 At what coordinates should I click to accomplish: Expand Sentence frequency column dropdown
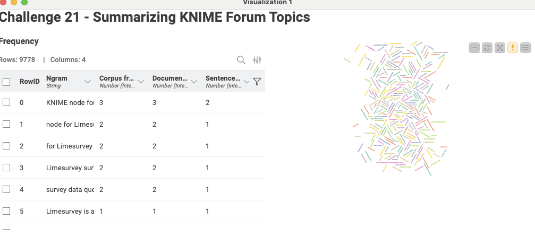[247, 82]
